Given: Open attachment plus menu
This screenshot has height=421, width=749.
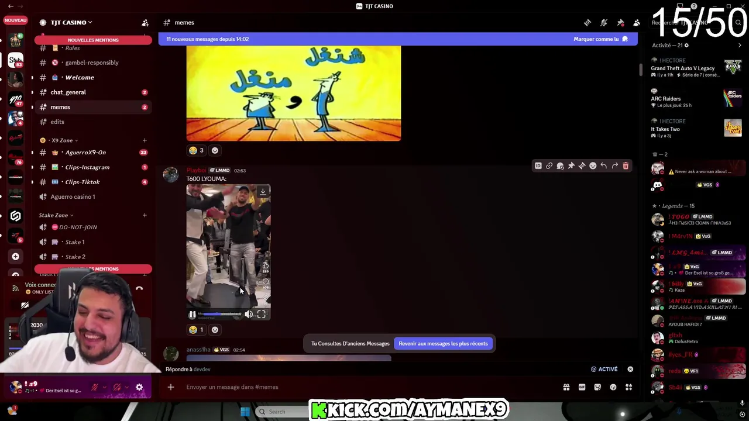Looking at the screenshot, I should 171,387.
